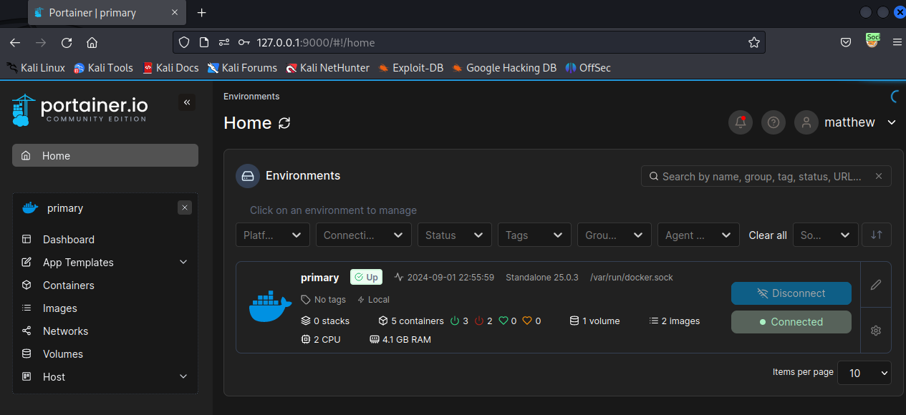The width and height of the screenshot is (906, 415).
Task: Open Kali Linux bookmark
Action: [x=36, y=68]
